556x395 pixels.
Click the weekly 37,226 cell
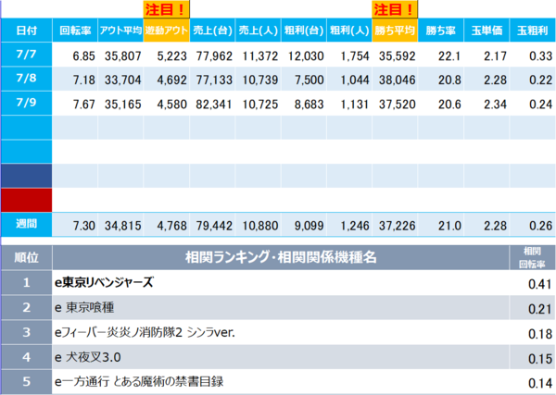395,225
